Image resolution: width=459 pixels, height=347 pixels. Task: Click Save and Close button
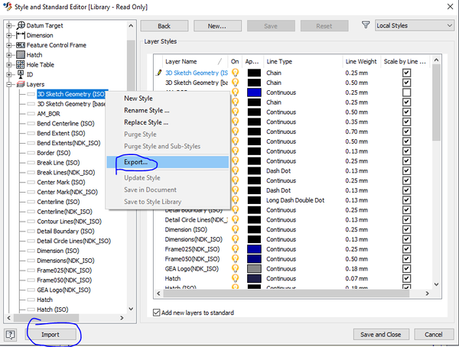(x=380, y=335)
